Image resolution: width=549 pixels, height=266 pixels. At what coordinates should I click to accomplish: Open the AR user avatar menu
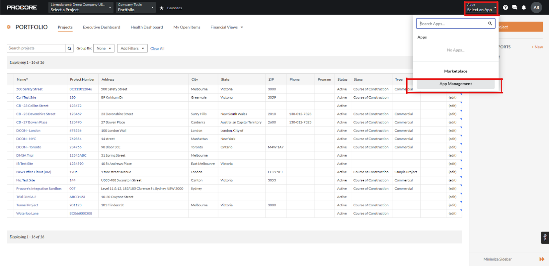tap(536, 8)
